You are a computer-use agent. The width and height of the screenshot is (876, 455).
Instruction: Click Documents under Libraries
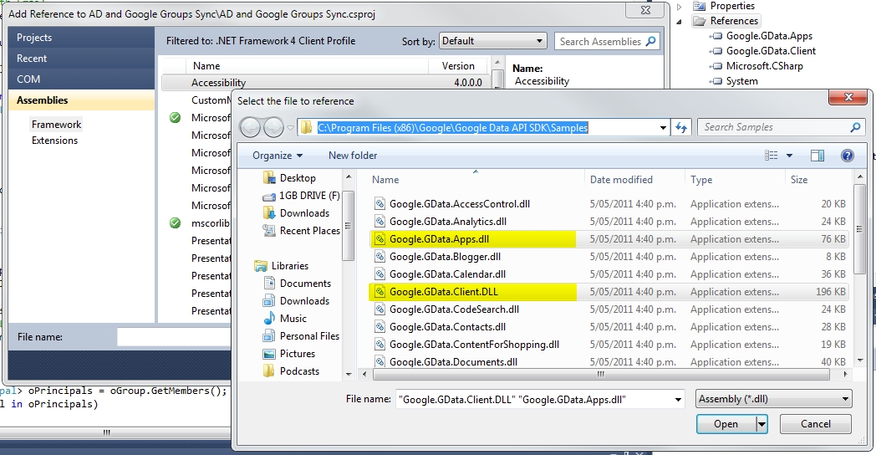pyautogui.click(x=305, y=284)
